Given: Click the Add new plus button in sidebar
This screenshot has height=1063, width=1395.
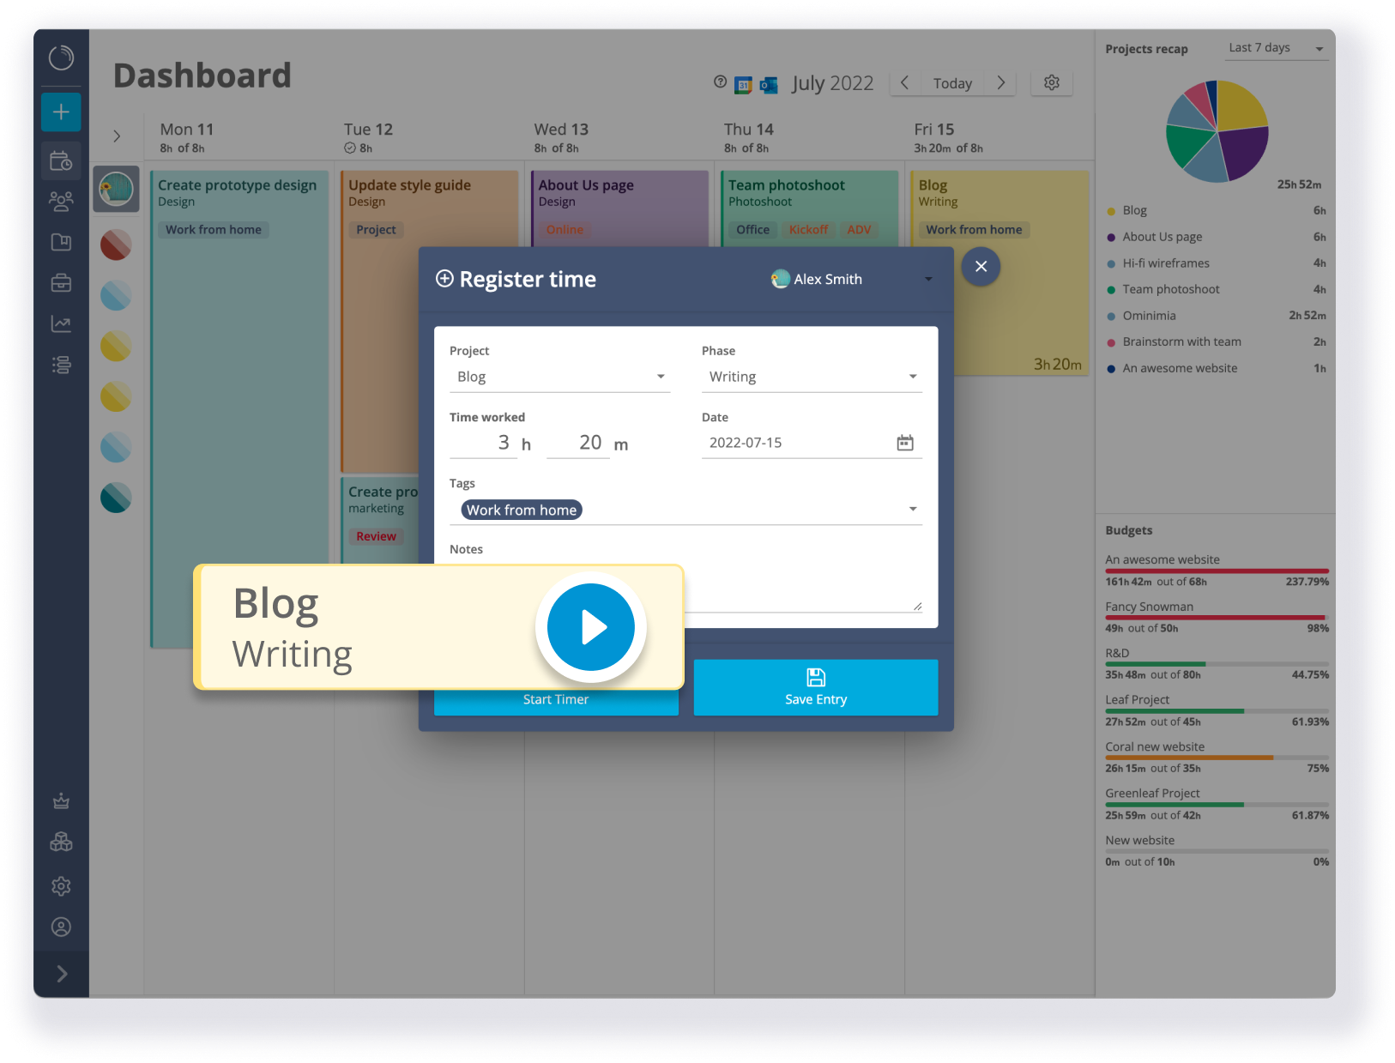Looking at the screenshot, I should (61, 112).
